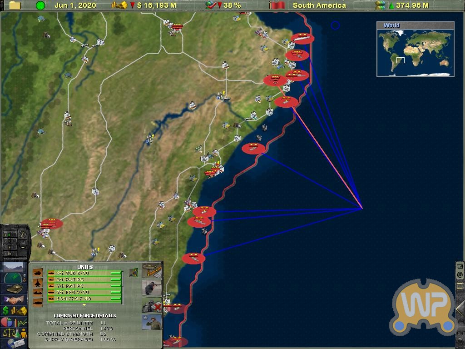465x349 pixels.
Task: Open the handshake diplomacy department
Action: (14, 300)
